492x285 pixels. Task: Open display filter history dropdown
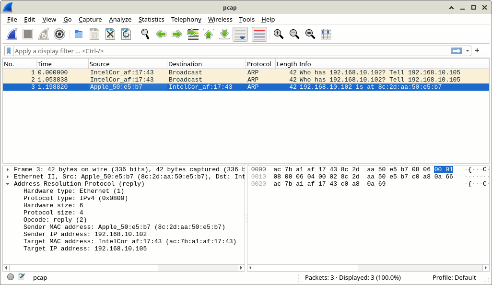point(467,51)
